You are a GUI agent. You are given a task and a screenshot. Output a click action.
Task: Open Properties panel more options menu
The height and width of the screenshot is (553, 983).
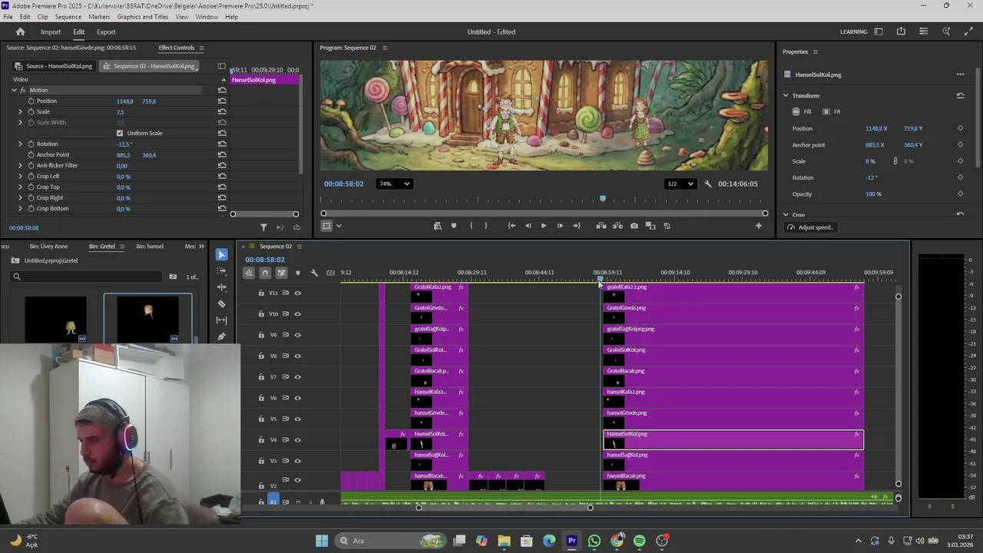(x=960, y=75)
